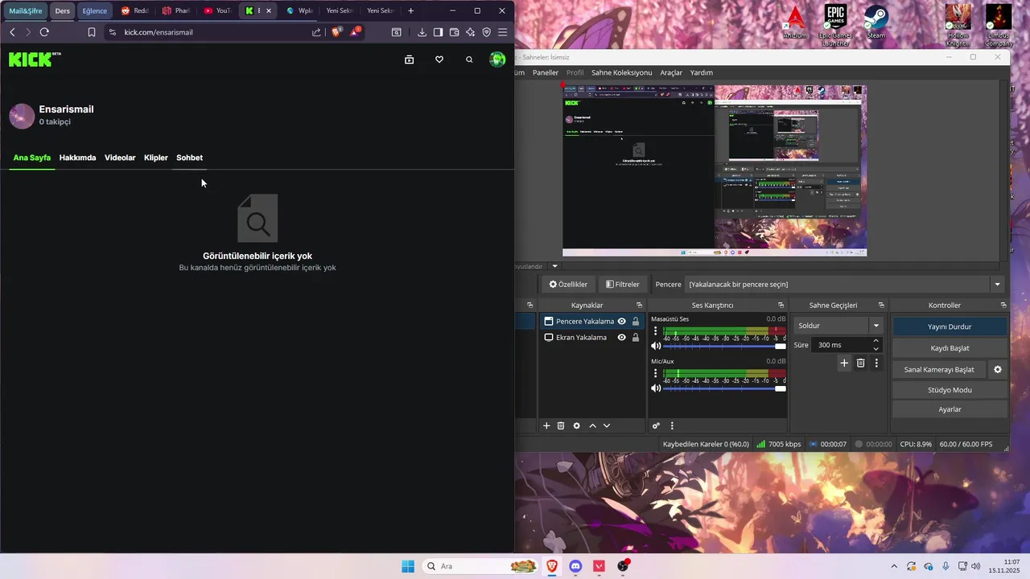Open the Kick profile avatar menu

[497, 60]
